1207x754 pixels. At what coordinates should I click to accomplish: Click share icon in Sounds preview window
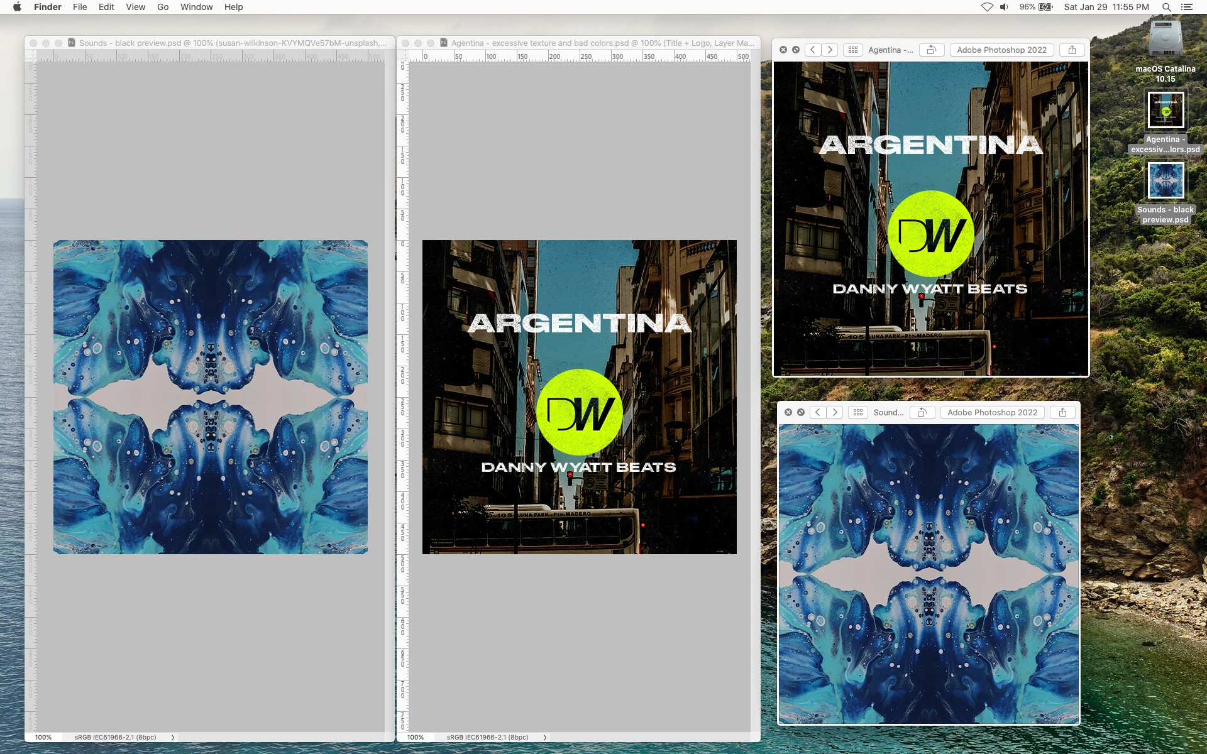coord(1062,412)
